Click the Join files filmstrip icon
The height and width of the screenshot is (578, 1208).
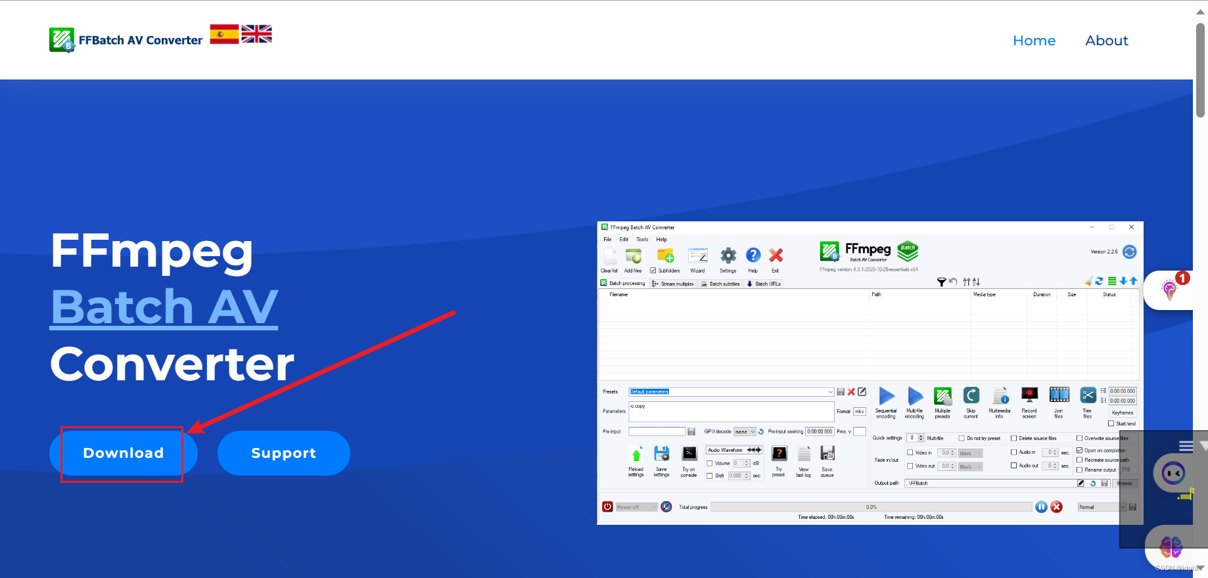[1059, 395]
